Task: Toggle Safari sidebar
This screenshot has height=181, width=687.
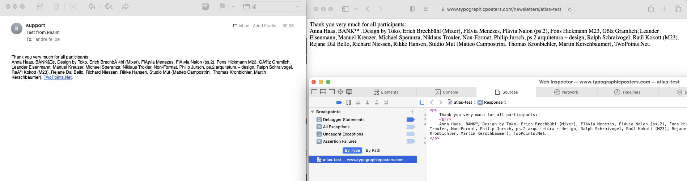Action: tap(345, 9)
